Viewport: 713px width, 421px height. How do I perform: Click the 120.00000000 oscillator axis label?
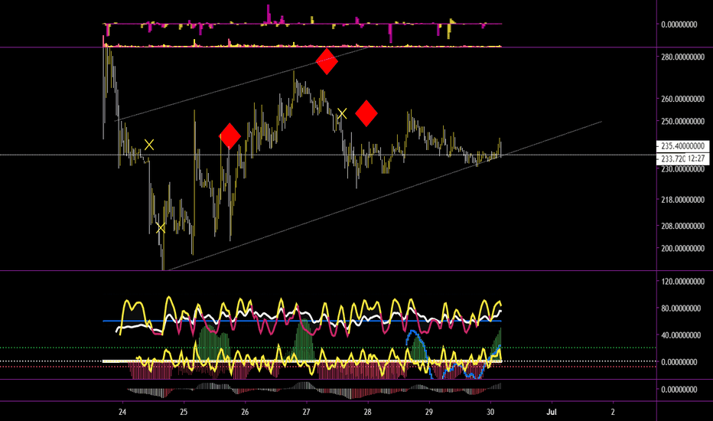coord(682,282)
